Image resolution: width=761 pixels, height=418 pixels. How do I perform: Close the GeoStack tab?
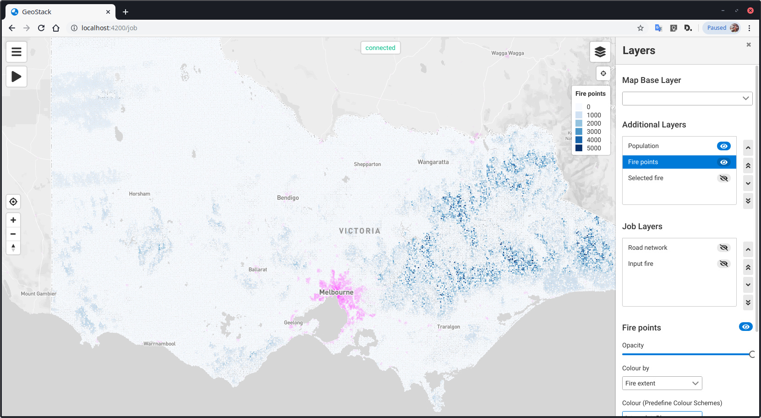[x=108, y=12]
